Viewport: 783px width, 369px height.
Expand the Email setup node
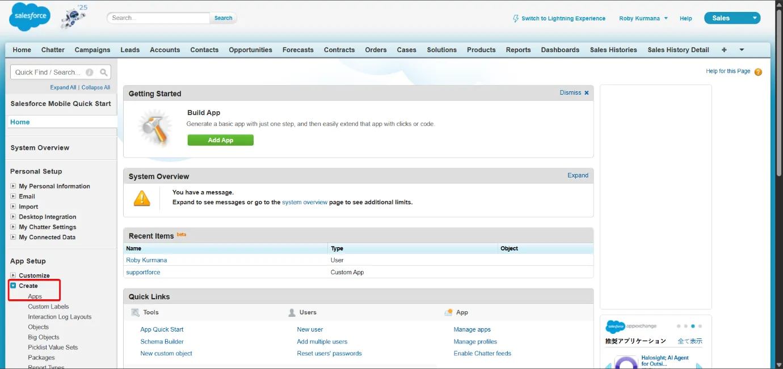click(x=13, y=196)
